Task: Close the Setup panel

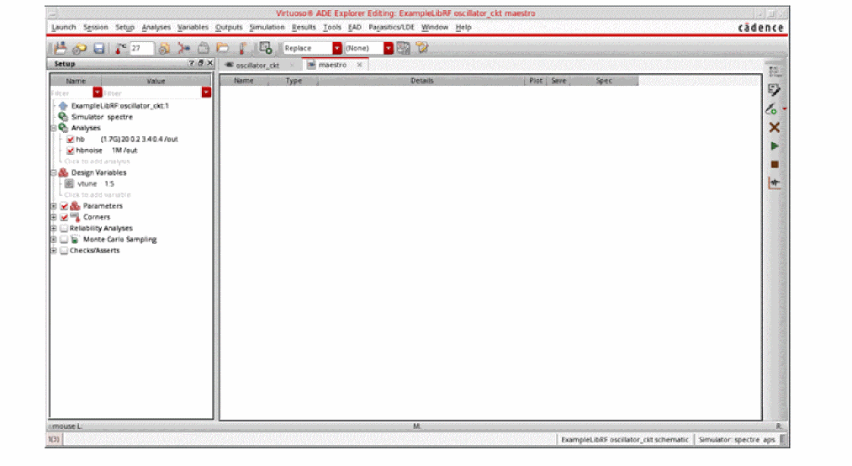Action: [x=209, y=64]
